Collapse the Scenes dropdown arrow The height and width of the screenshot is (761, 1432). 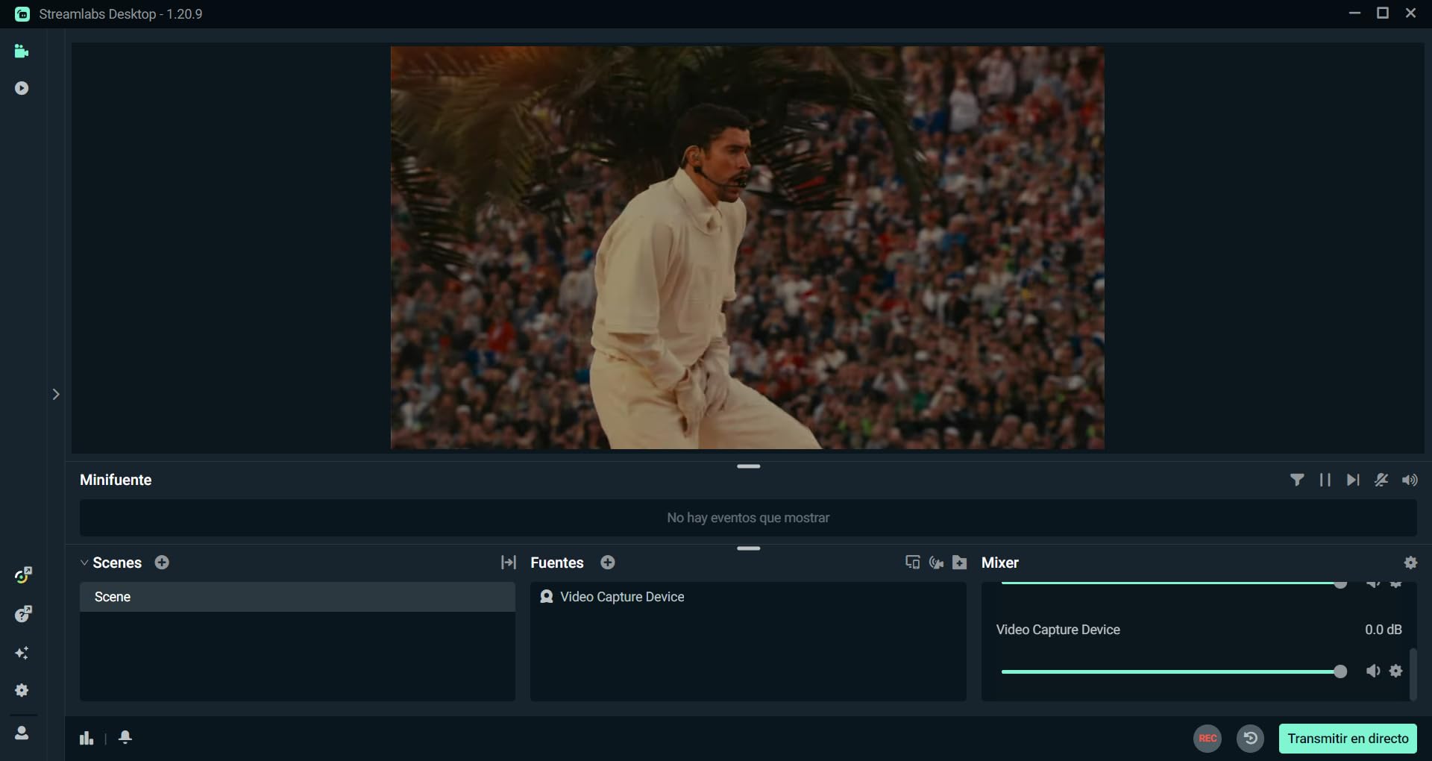84,563
